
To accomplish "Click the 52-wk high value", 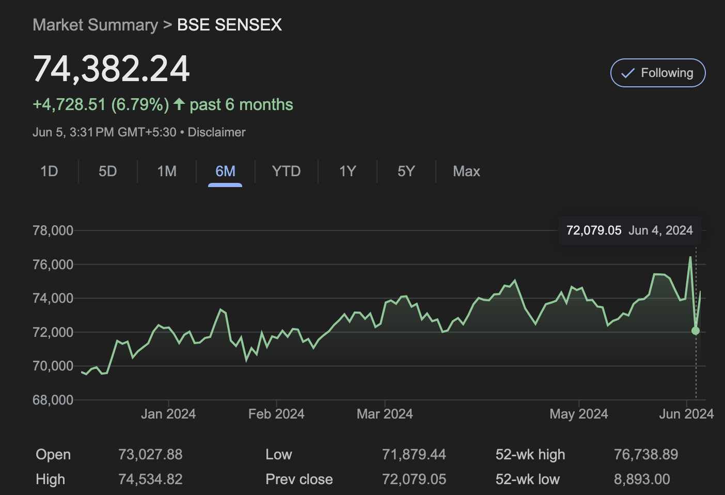I will click(x=645, y=455).
